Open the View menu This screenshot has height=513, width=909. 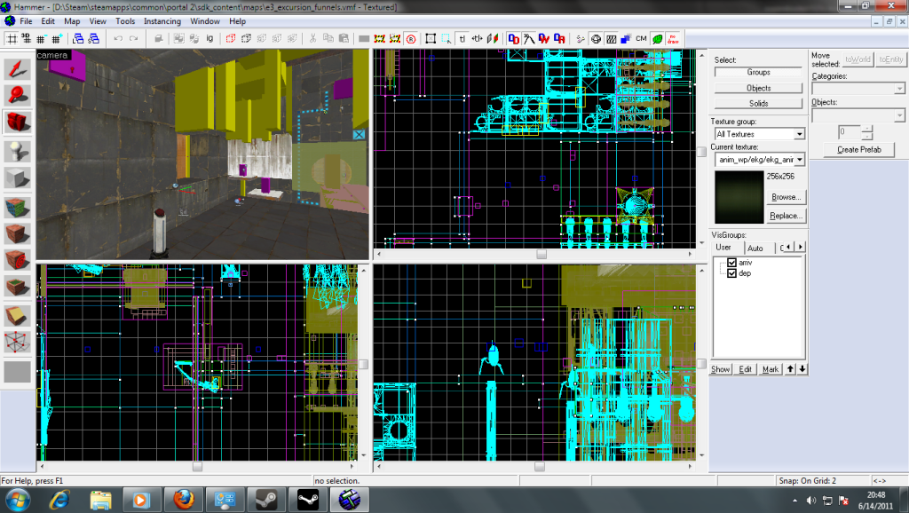98,21
